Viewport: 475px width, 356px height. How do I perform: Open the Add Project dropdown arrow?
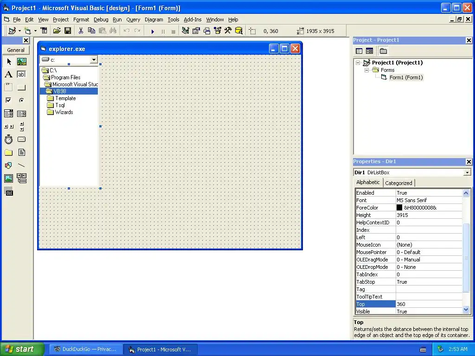(x=19, y=31)
